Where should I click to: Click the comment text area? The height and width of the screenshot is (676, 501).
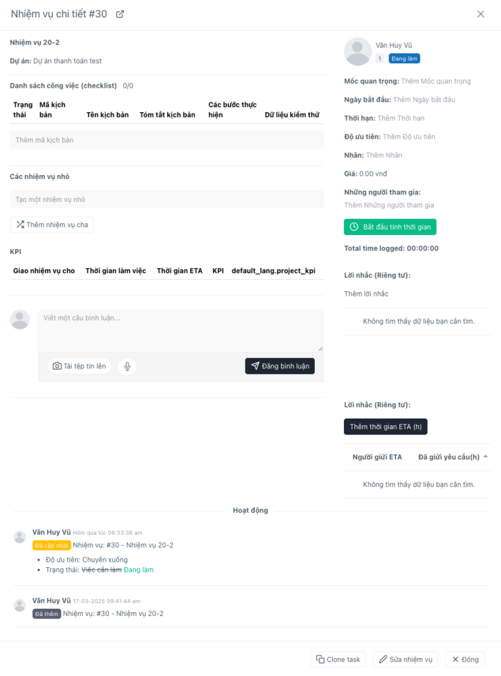(181, 330)
